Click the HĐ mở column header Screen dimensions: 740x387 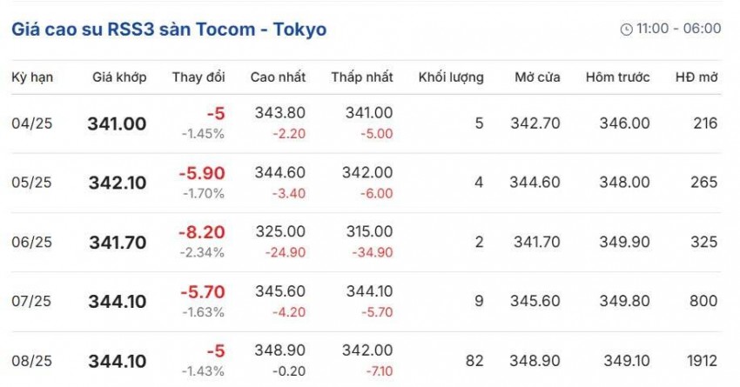click(x=696, y=77)
